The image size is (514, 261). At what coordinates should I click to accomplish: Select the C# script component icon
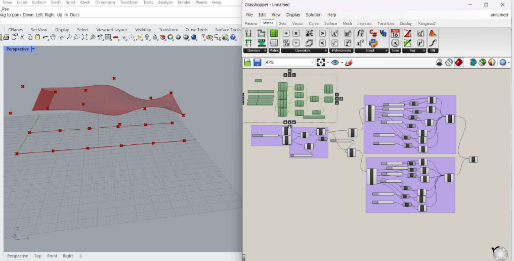coord(373,33)
